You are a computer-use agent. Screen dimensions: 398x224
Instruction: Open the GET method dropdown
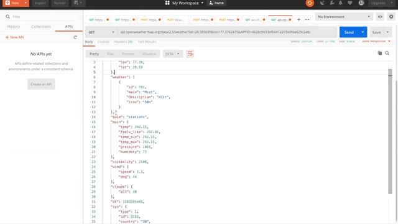(x=101, y=32)
